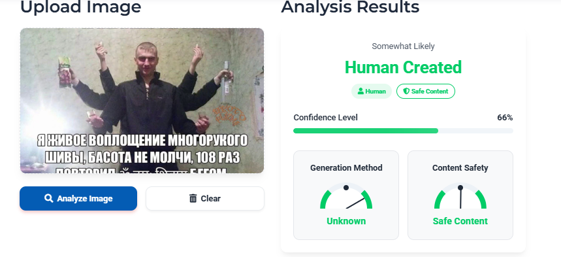Start analysis with Analyze Image button

pyautogui.click(x=78, y=198)
